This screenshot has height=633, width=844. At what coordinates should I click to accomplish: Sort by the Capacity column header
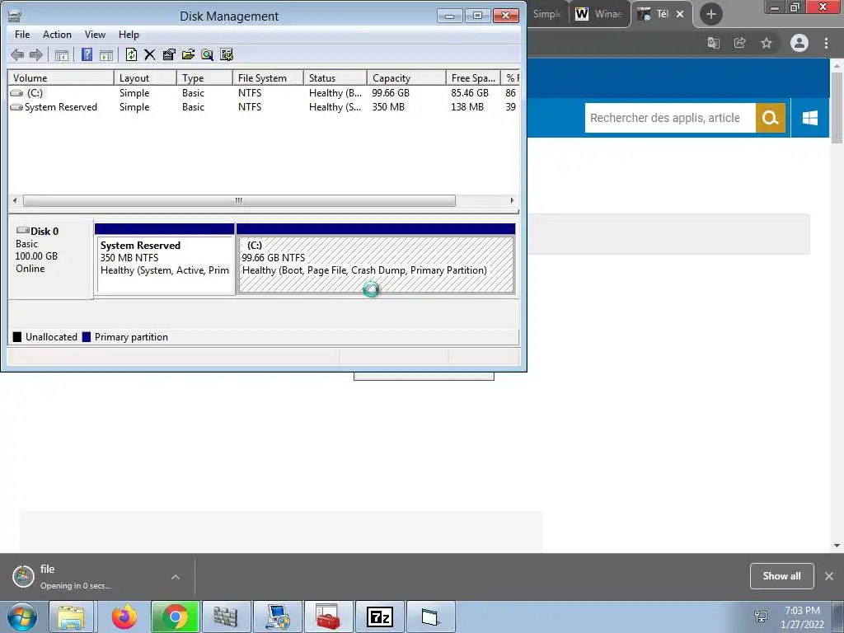(x=406, y=78)
